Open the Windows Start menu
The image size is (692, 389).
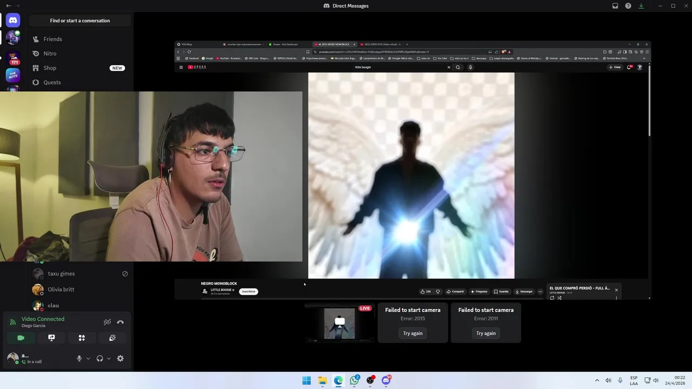[x=307, y=380]
